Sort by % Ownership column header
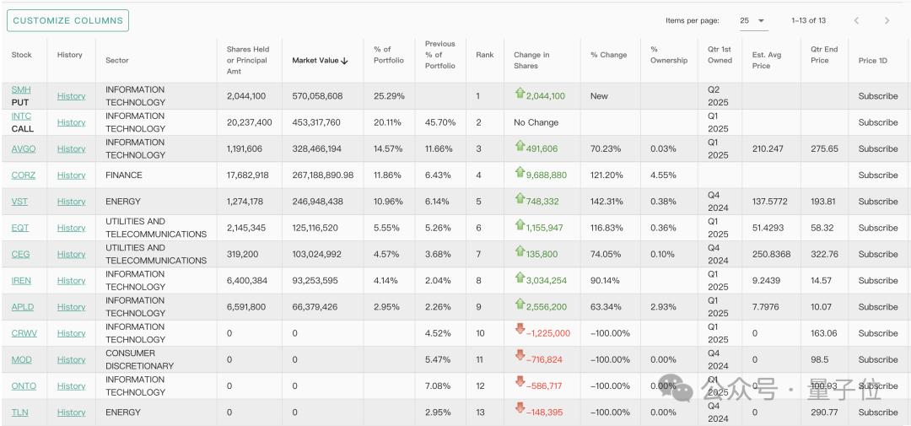The height and width of the screenshot is (426, 911). (x=669, y=55)
